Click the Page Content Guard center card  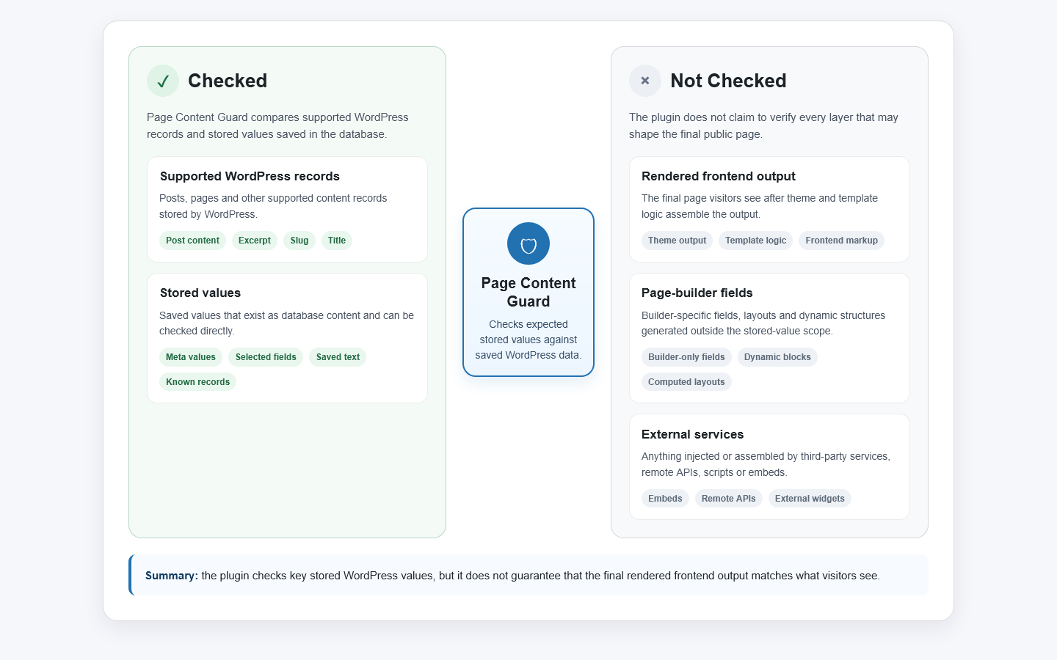528,292
